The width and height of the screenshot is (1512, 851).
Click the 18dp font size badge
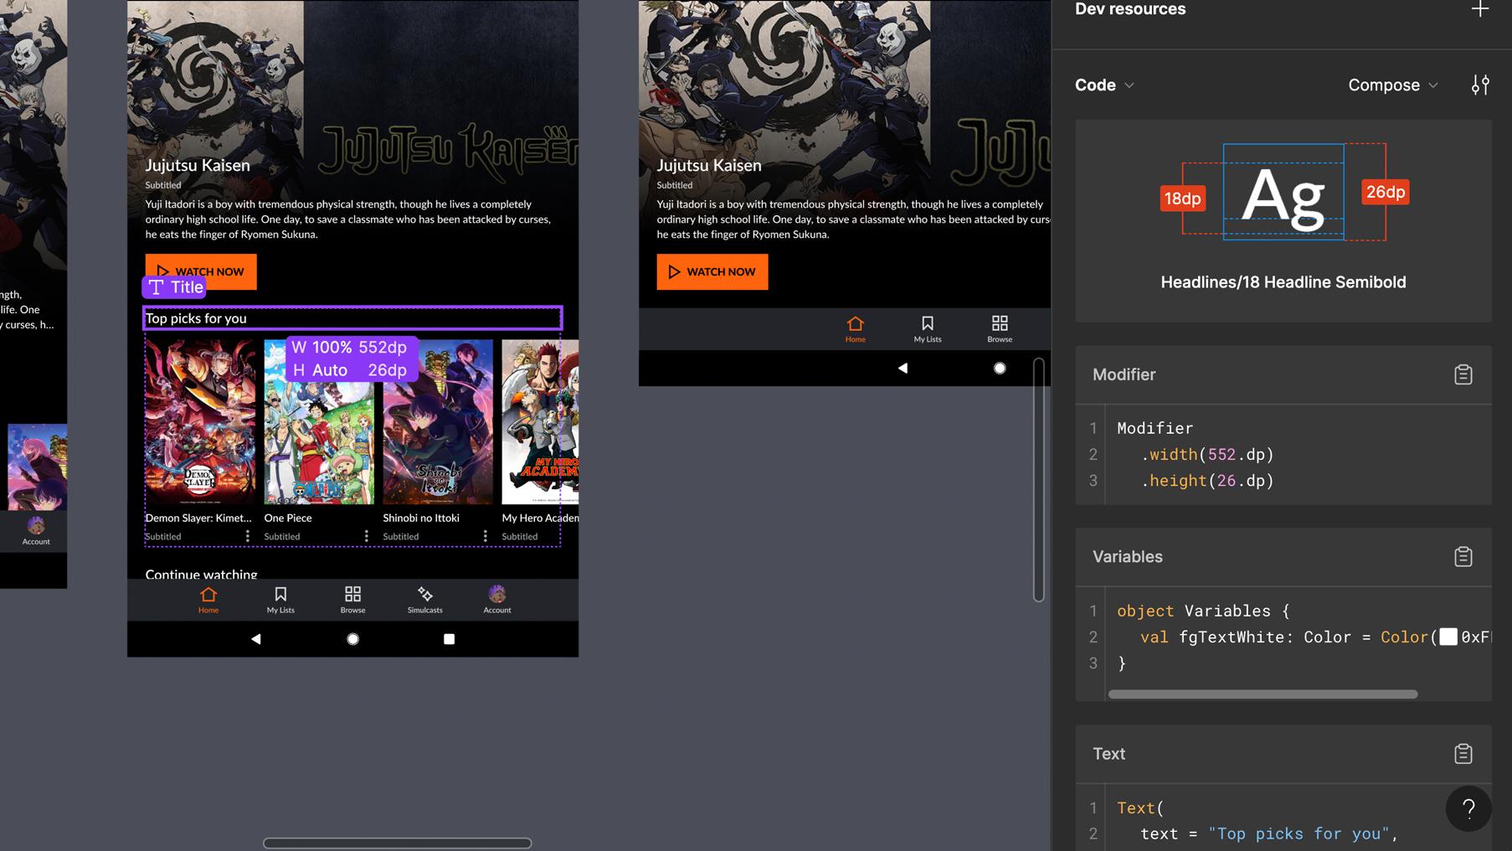1183,199
